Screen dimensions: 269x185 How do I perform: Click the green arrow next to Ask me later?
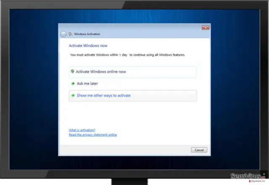pos(73,84)
